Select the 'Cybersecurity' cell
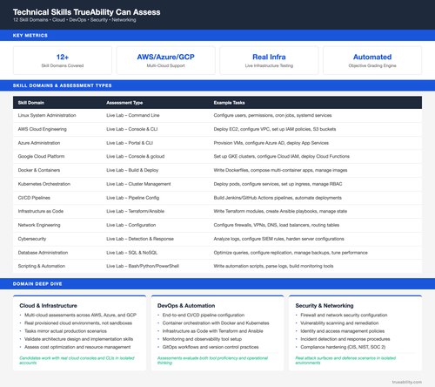 pyautogui.click(x=32, y=239)
